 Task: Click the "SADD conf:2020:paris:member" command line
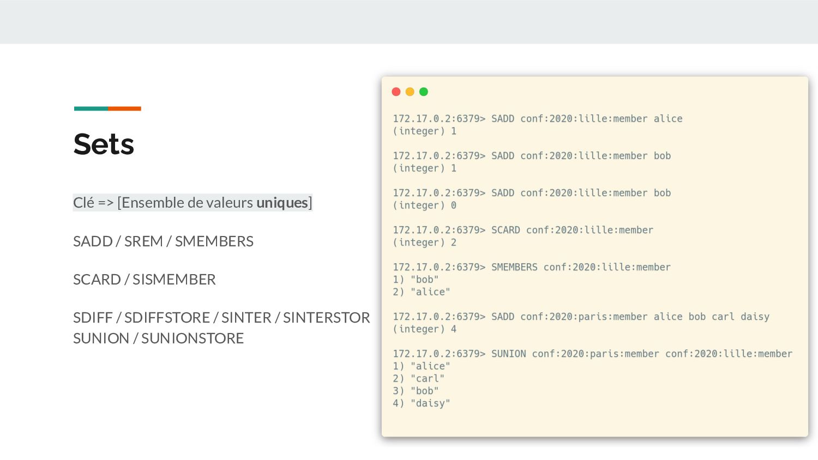(581, 317)
